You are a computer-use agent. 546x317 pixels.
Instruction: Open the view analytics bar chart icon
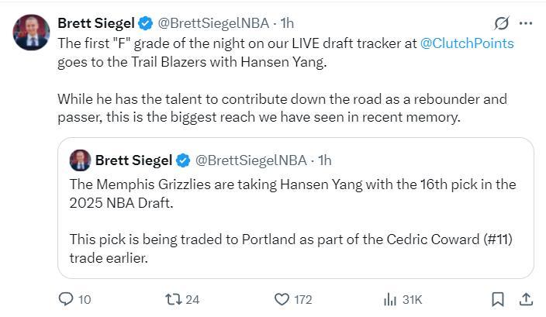coord(390,299)
